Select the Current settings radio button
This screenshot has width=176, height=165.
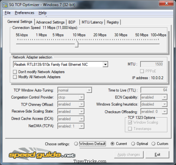pyautogui.click(x=112, y=144)
